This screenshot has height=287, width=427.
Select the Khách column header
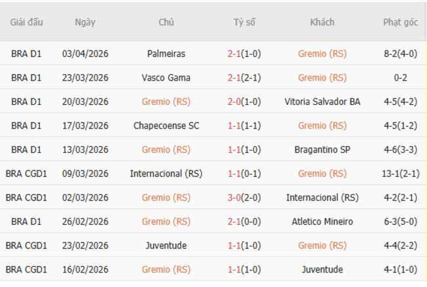click(x=322, y=22)
